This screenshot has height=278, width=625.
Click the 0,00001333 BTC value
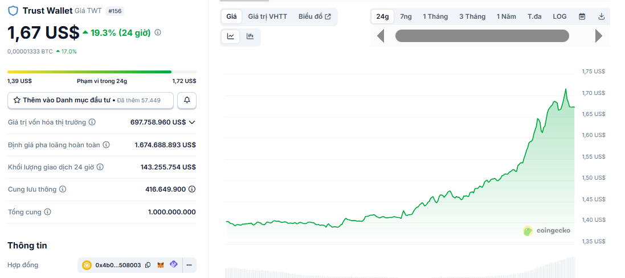(x=30, y=51)
